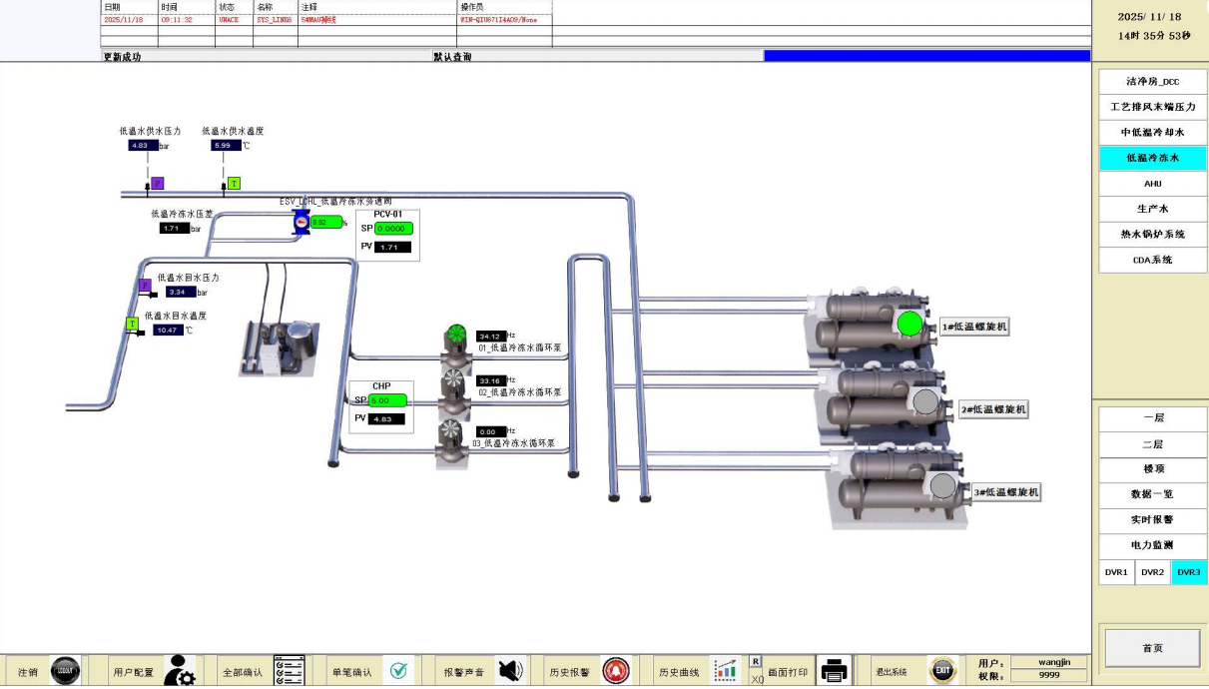Image resolution: width=1209 pixels, height=689 pixels.
Task: Print screen using 画面打印 printer icon
Action: point(835,671)
